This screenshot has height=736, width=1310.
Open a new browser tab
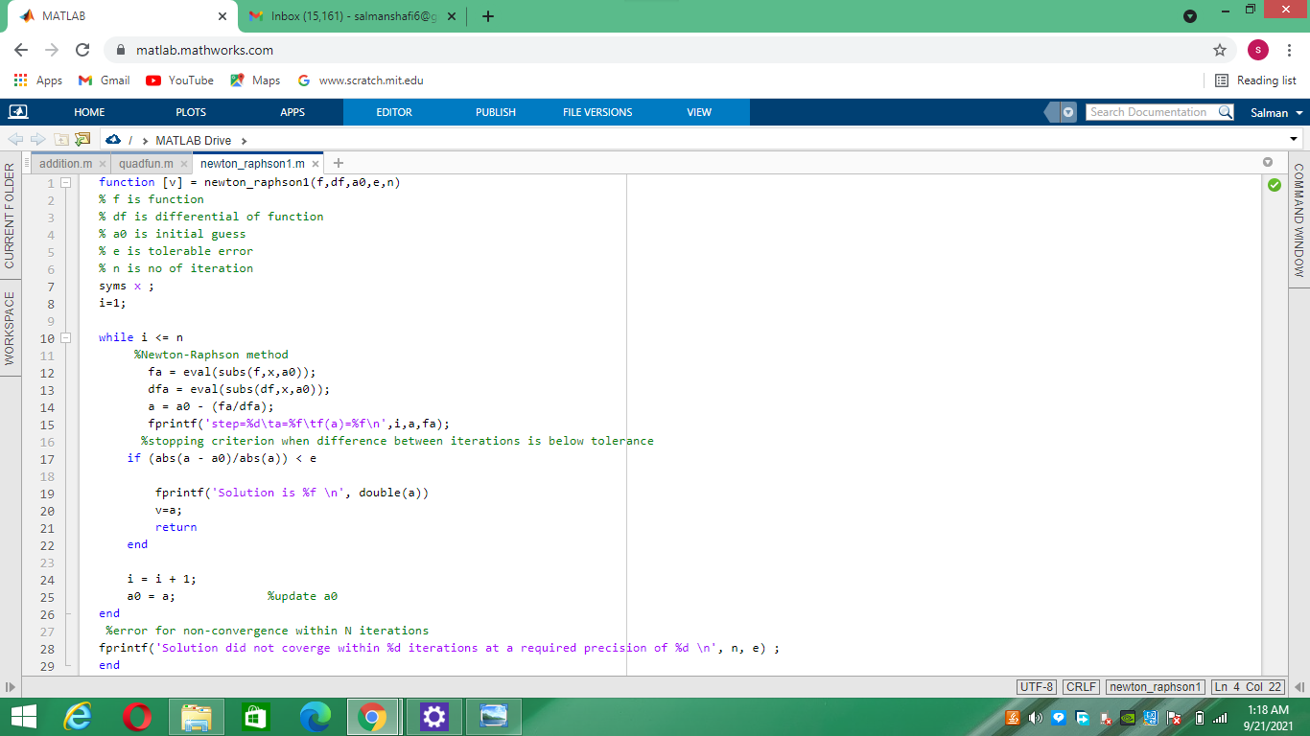tap(488, 16)
